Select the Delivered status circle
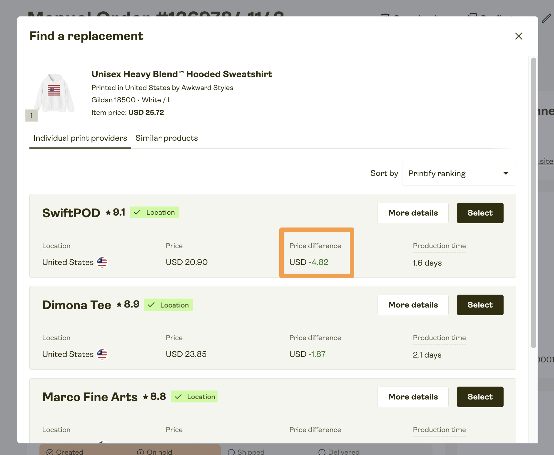 tap(322, 452)
